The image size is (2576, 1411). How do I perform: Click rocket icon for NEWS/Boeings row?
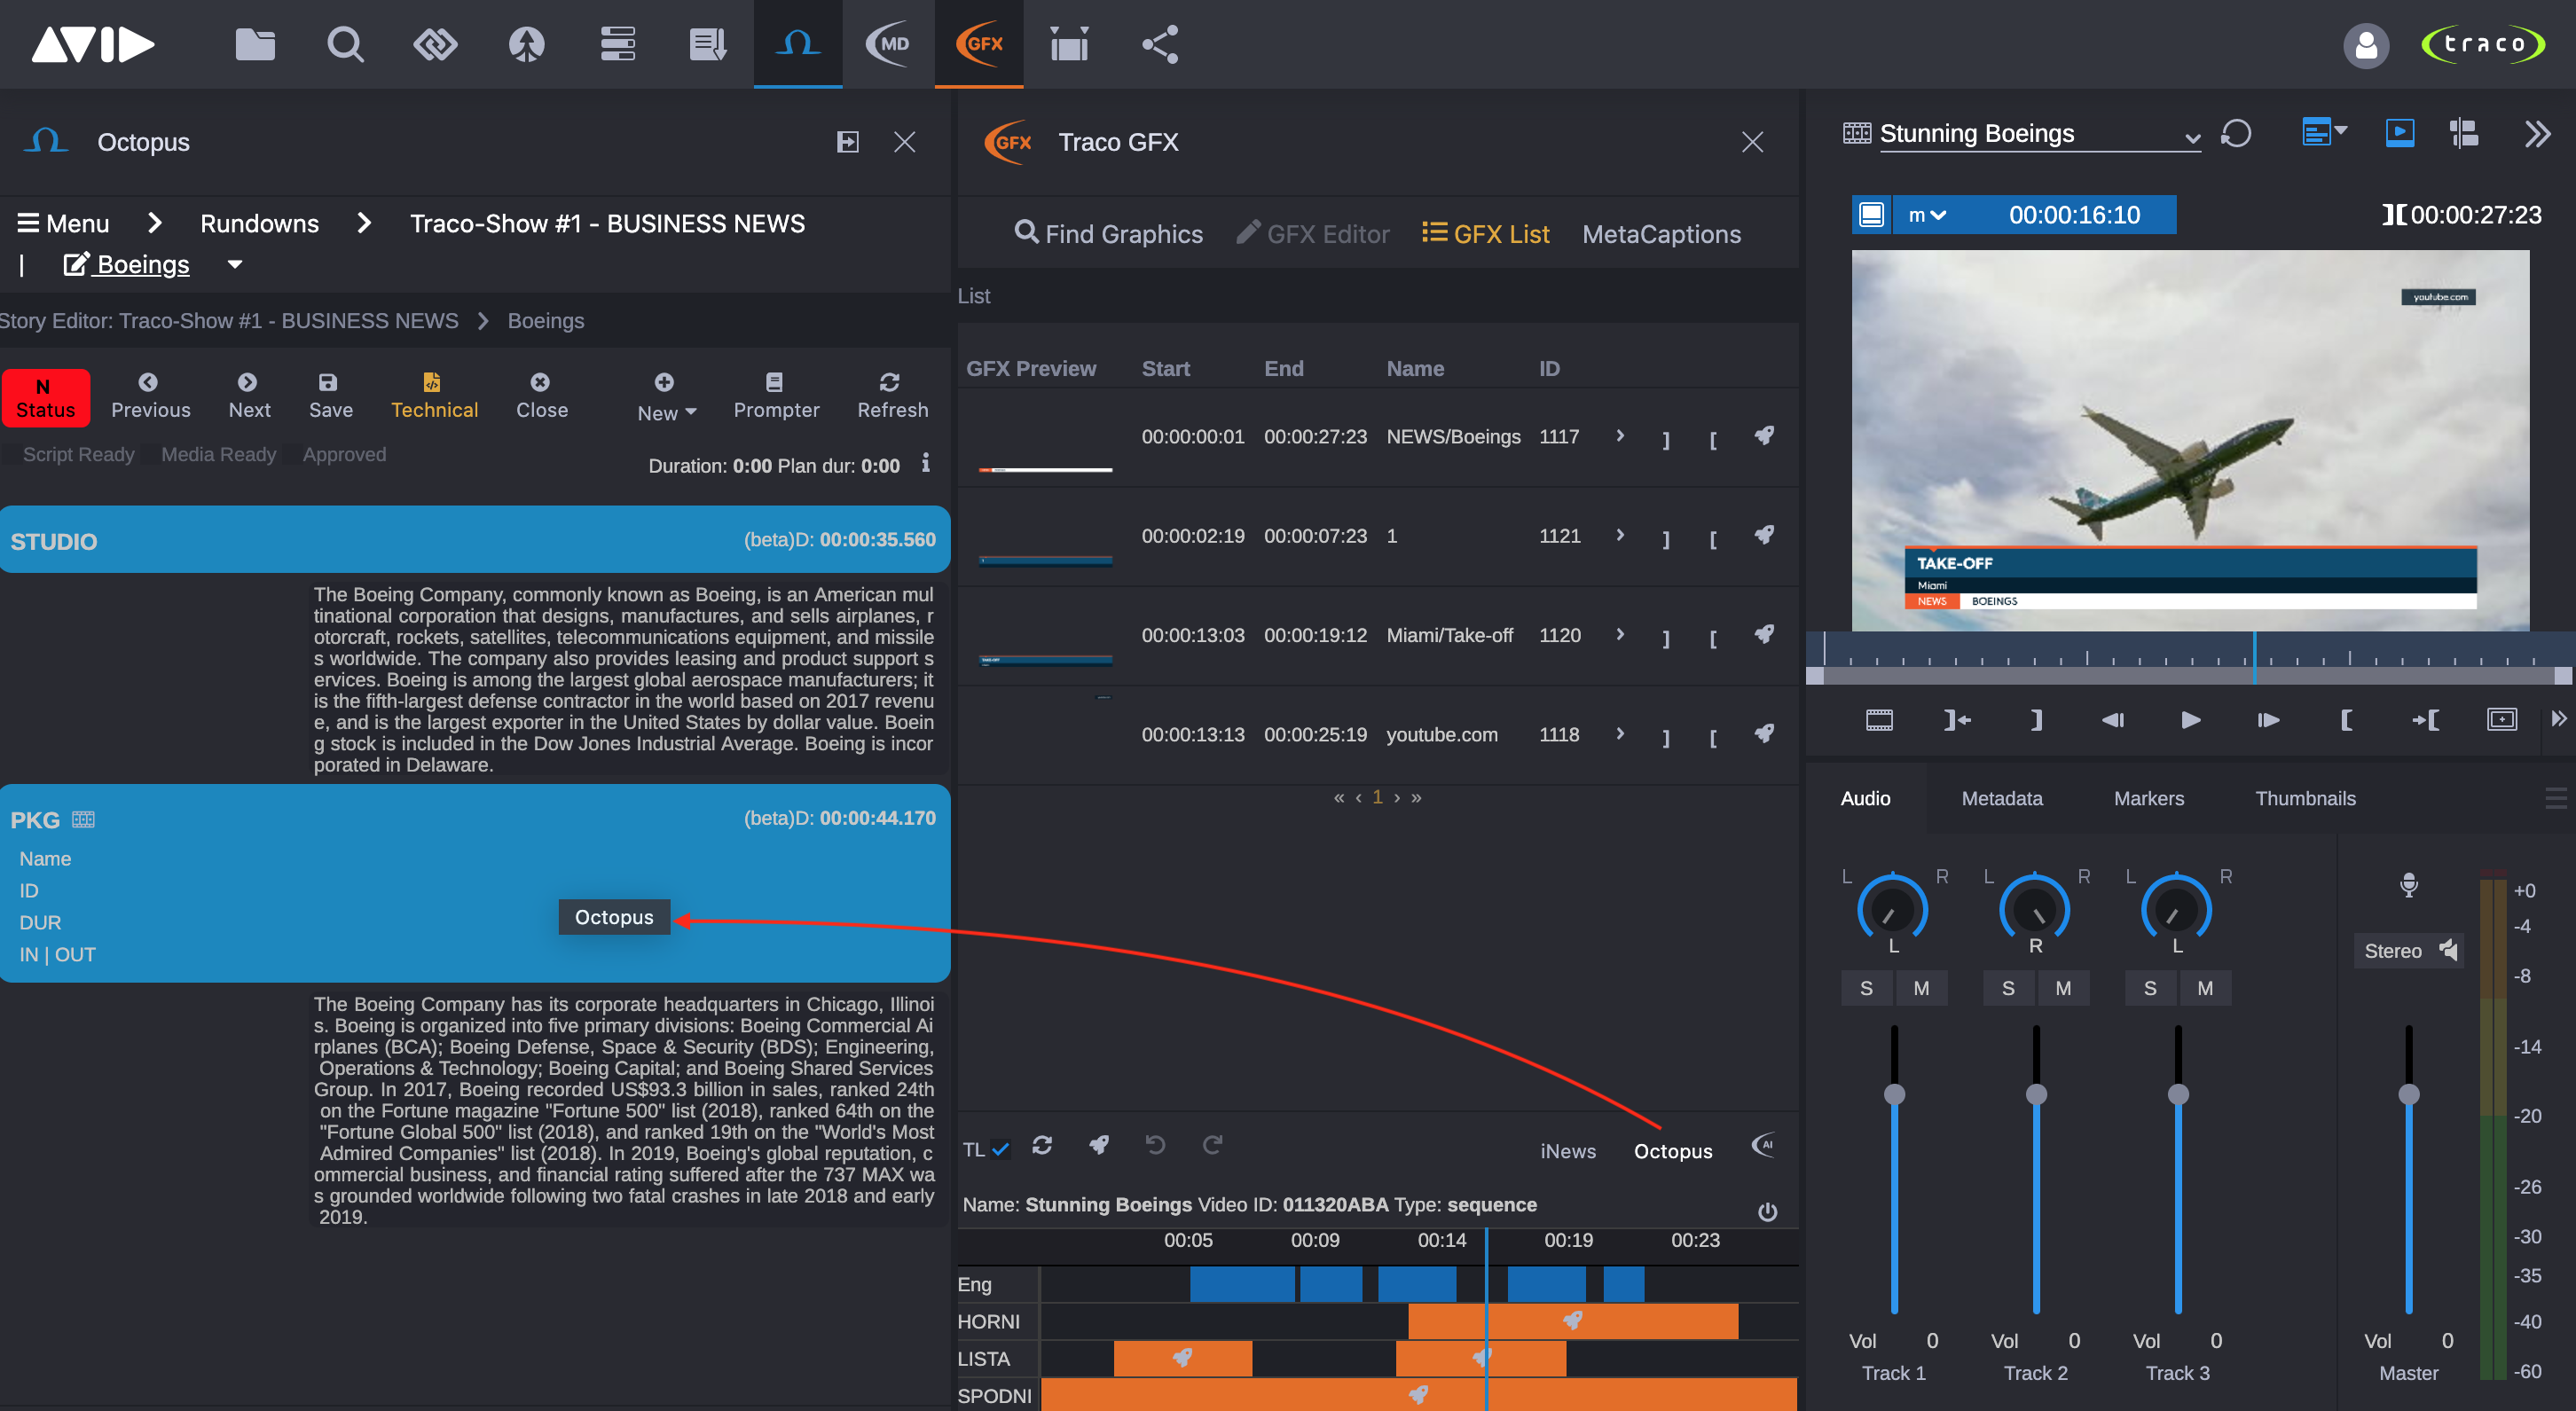[1764, 436]
